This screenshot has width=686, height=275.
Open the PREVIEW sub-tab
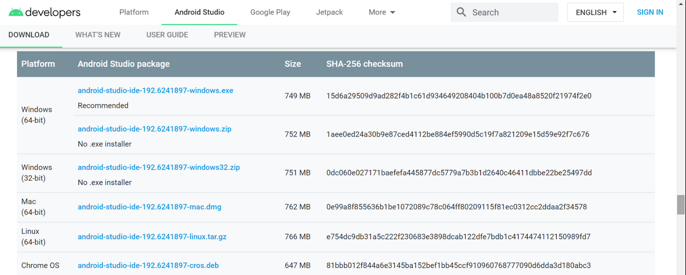tap(230, 35)
